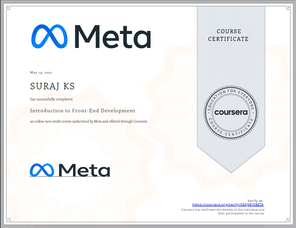Click the top-left corner ornament of the border
The width and height of the screenshot is (296, 228).
coord(8,8)
